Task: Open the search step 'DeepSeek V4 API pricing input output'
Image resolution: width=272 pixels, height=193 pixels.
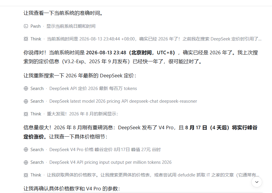Action: [97, 162]
